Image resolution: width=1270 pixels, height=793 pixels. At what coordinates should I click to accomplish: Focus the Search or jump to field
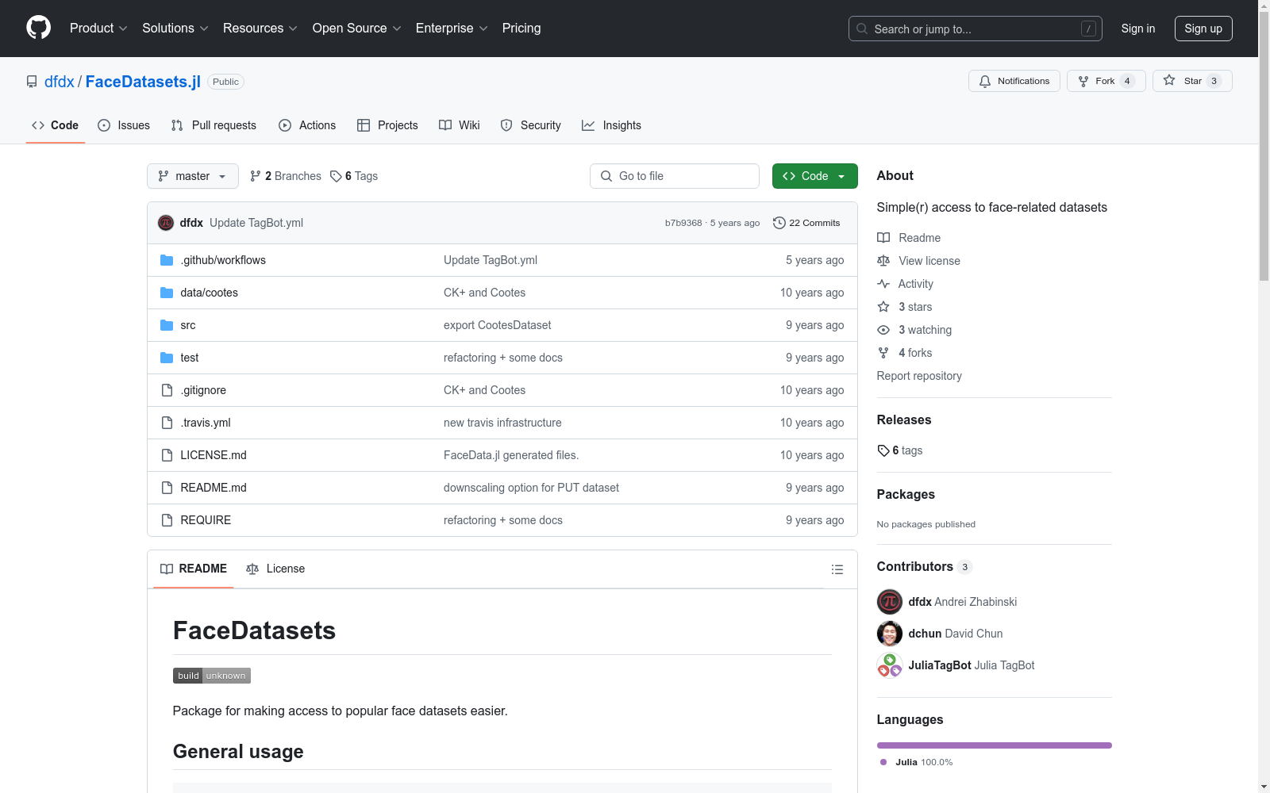click(x=976, y=29)
